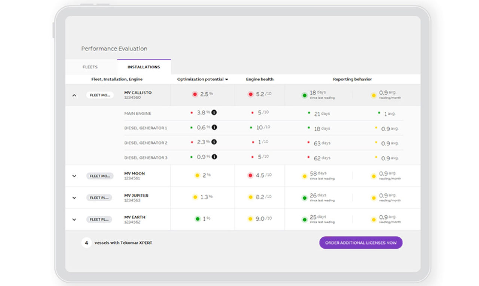The height and width of the screenshot is (286, 479).
Task: Expand the MV Moon row
Action: pos(74,176)
